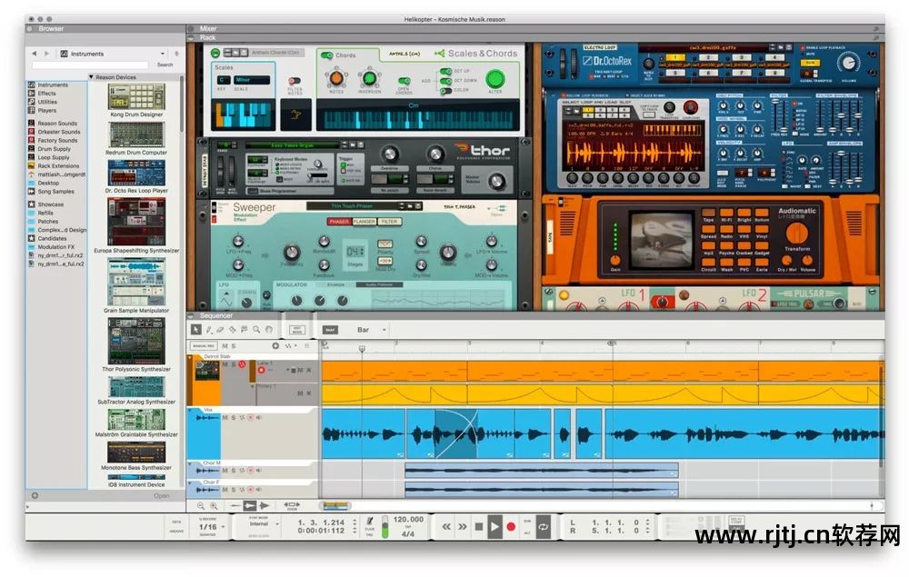Collapse the Vox track triangle
The height and width of the screenshot is (577, 909).
[x=190, y=410]
